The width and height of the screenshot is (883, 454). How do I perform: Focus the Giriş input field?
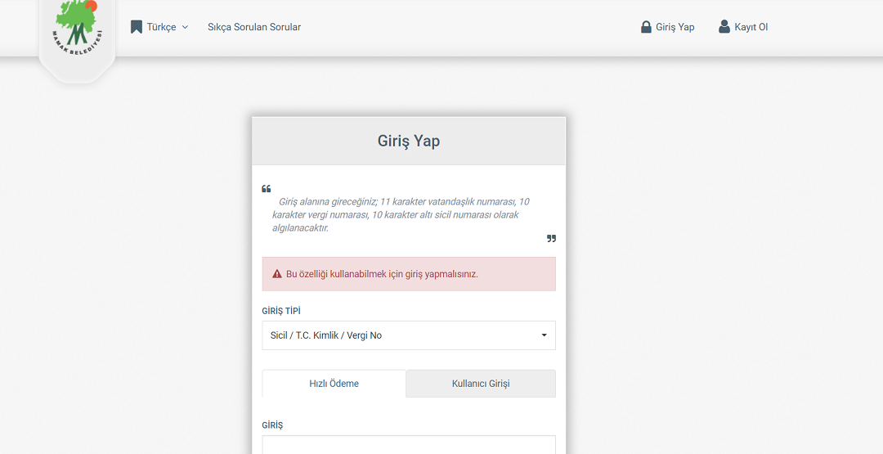point(409,445)
